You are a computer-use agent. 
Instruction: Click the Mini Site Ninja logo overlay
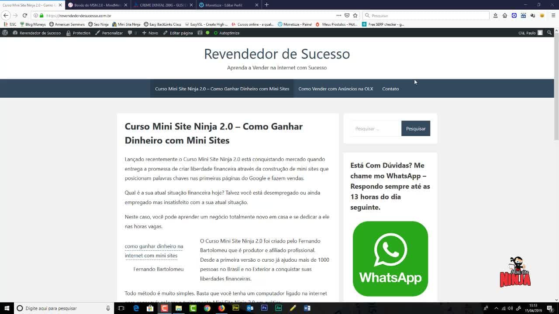(515, 272)
